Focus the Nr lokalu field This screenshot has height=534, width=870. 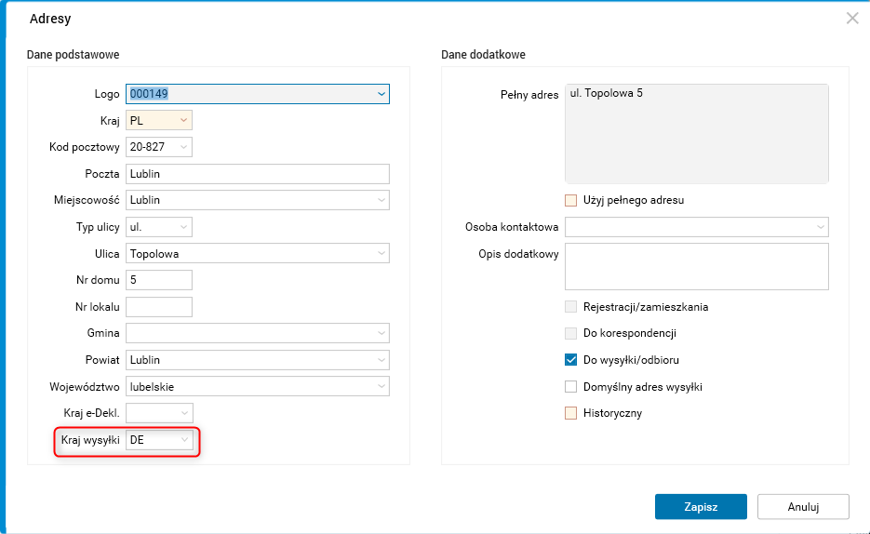click(x=159, y=306)
